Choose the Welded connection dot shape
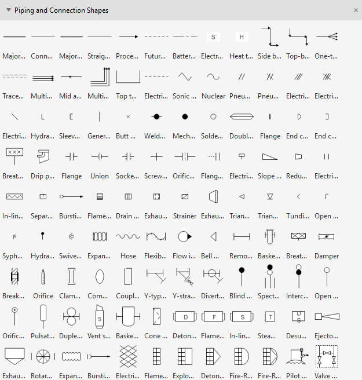 tap(156, 117)
